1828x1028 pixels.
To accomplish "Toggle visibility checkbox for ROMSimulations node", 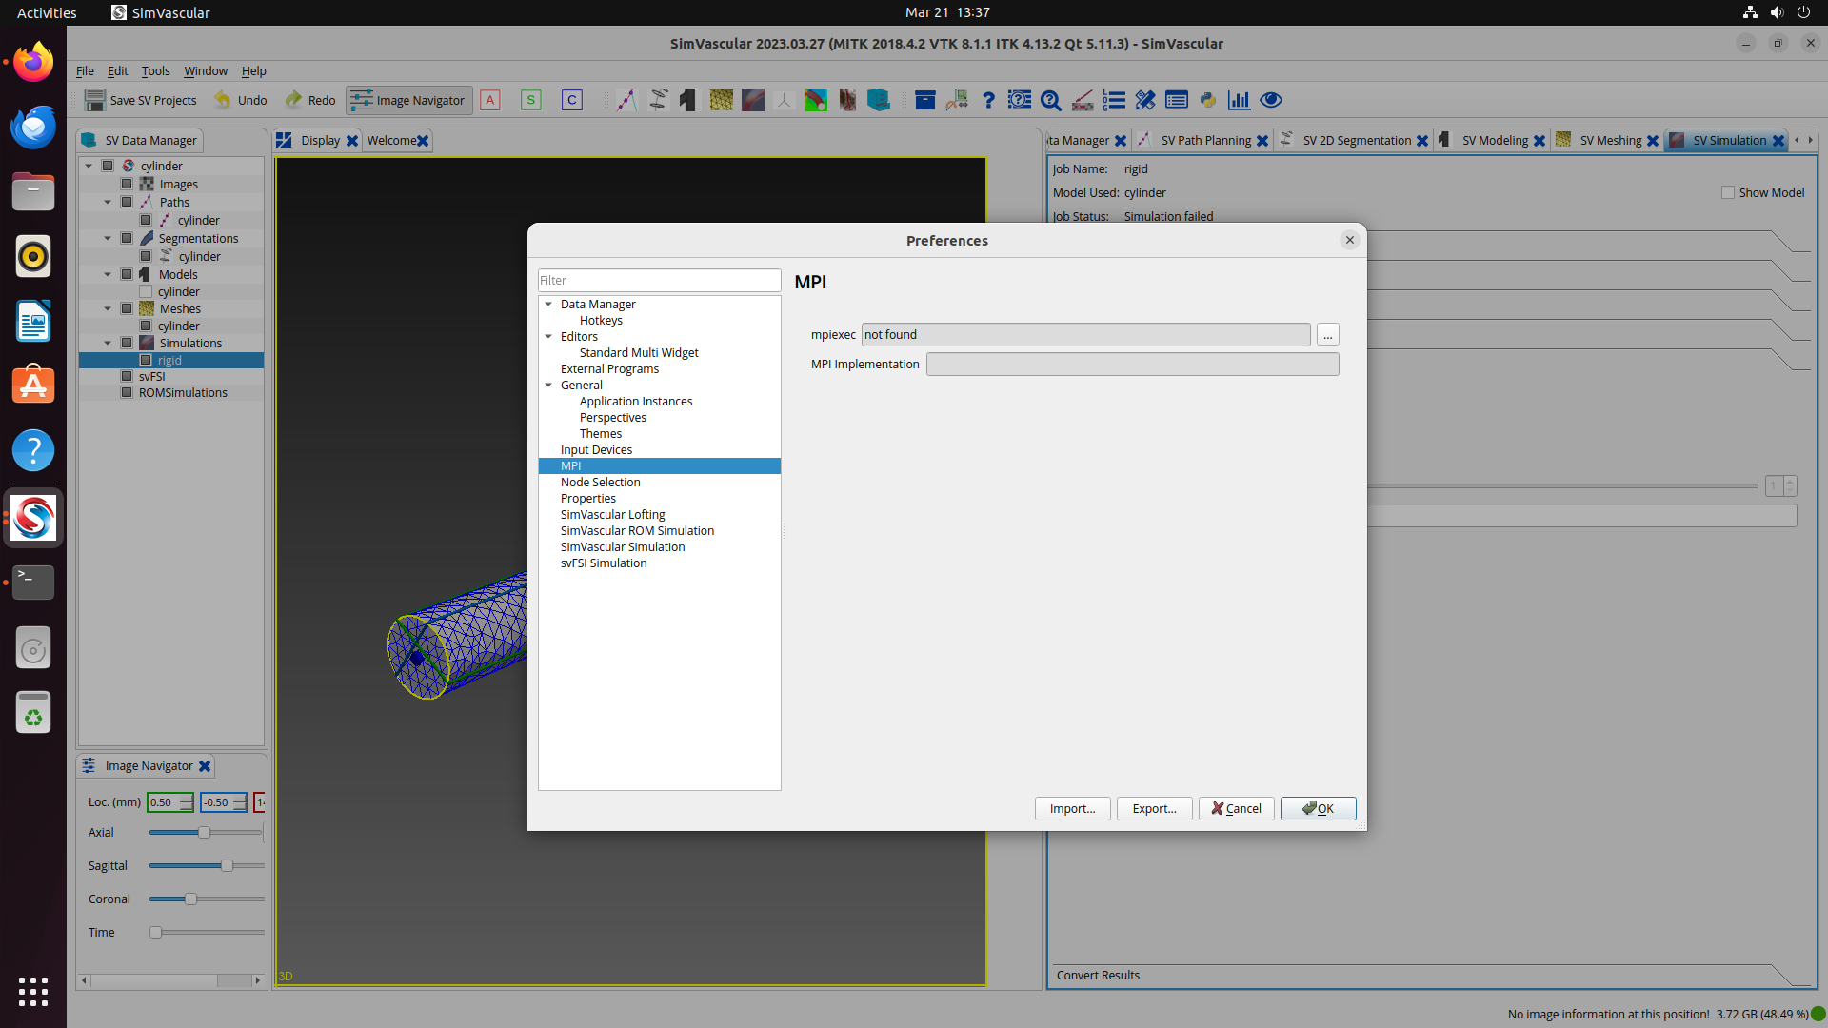I will pyautogui.click(x=127, y=392).
